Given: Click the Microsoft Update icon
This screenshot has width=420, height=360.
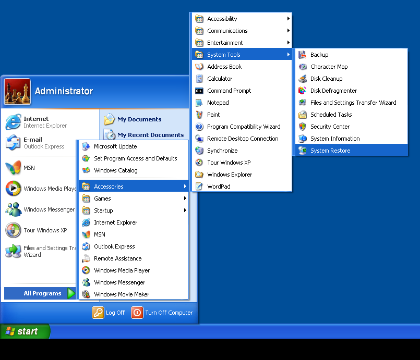Looking at the screenshot, I should [x=86, y=146].
